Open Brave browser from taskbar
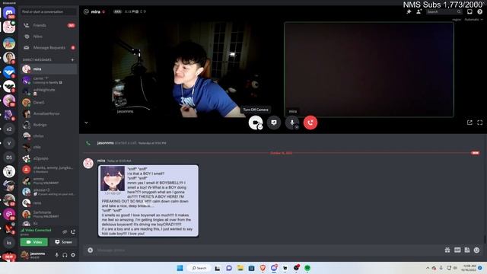Viewport: 487px width, 274px height. click(263, 268)
